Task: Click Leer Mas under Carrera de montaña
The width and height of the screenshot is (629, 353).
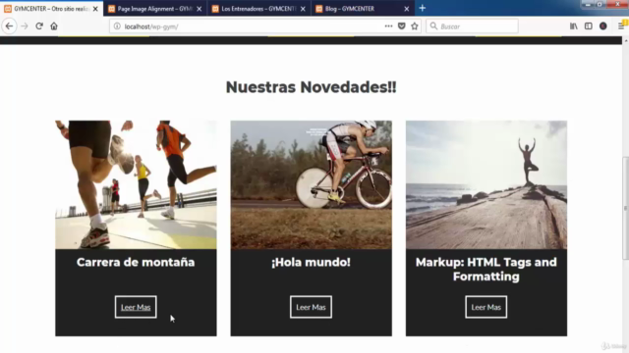Action: pos(136,307)
